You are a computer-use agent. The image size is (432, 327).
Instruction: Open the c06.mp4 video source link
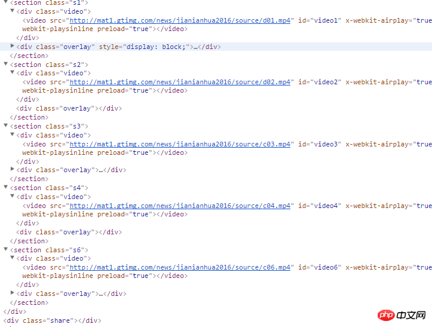point(180,267)
